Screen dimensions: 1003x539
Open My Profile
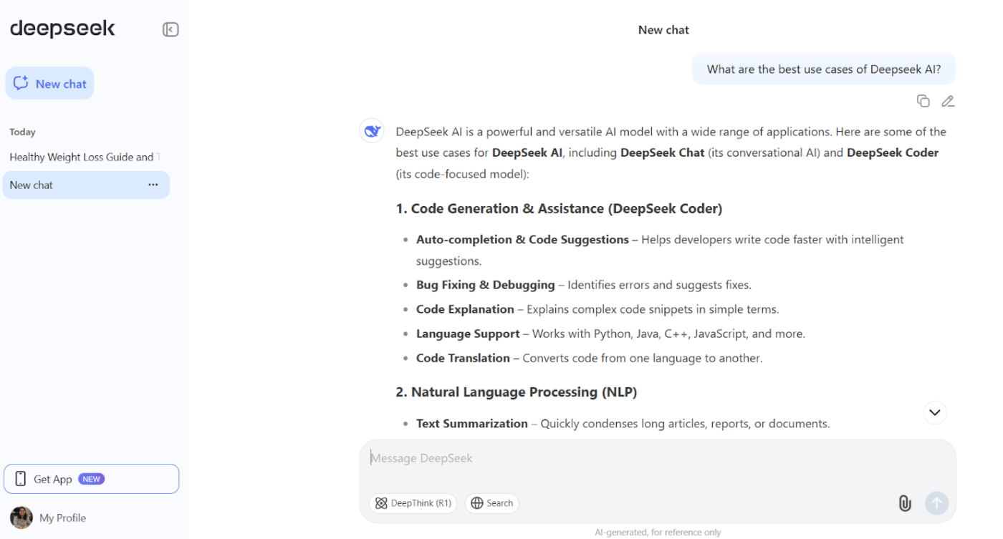[x=48, y=518]
